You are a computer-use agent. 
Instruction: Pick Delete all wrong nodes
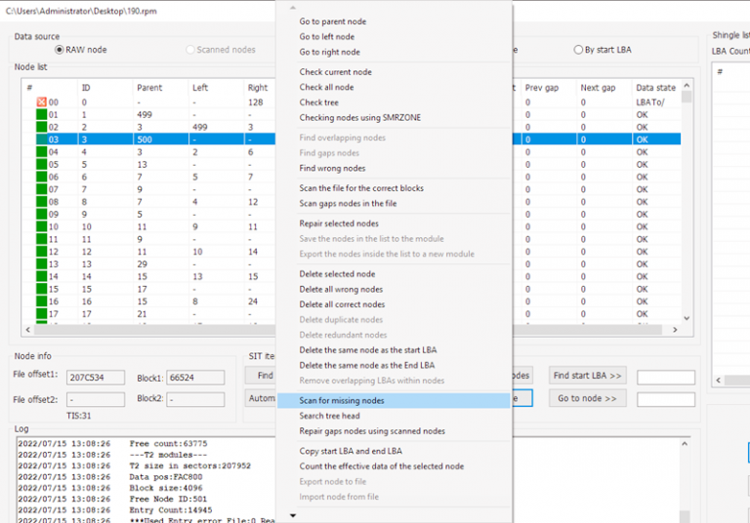pyautogui.click(x=341, y=290)
